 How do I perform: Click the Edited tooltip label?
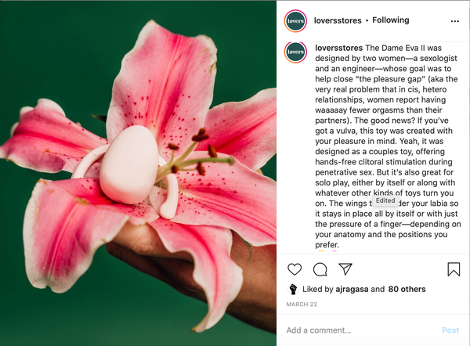(x=385, y=200)
